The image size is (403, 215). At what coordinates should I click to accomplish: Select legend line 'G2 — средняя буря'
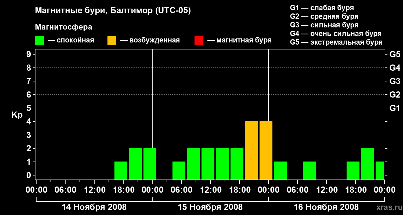click(324, 16)
